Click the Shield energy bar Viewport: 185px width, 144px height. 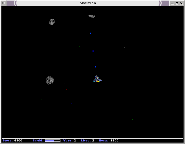point(52,141)
